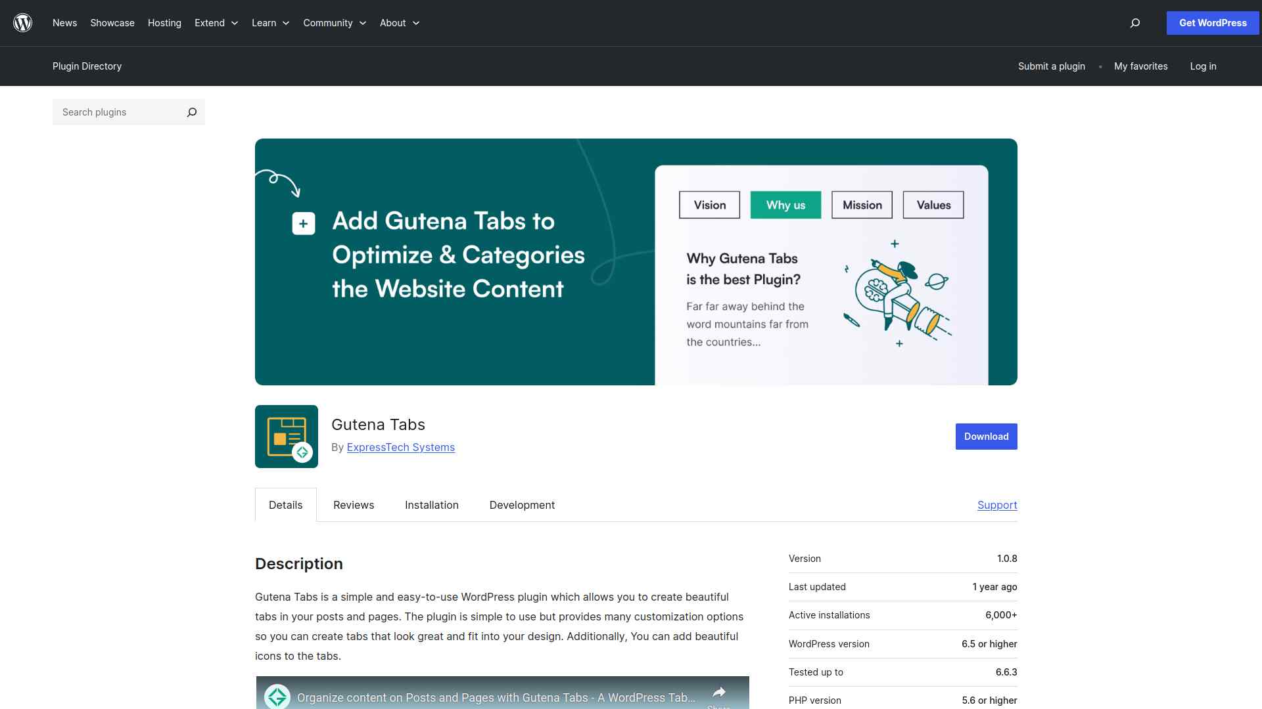The image size is (1262, 709).
Task: Click the plugin search submit icon
Action: (x=191, y=112)
